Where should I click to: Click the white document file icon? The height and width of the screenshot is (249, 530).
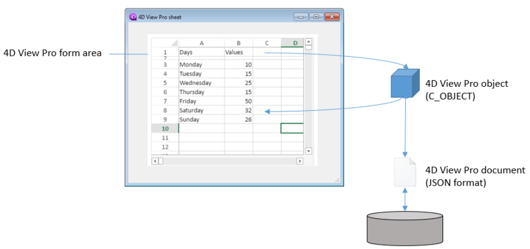[405, 172]
